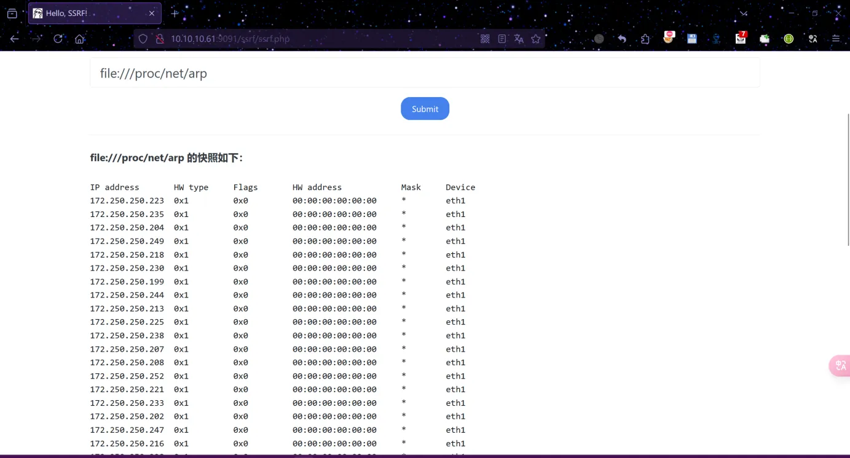Click the undo arrow toolbar icon
Image resolution: width=850 pixels, height=458 pixels.
tap(622, 39)
